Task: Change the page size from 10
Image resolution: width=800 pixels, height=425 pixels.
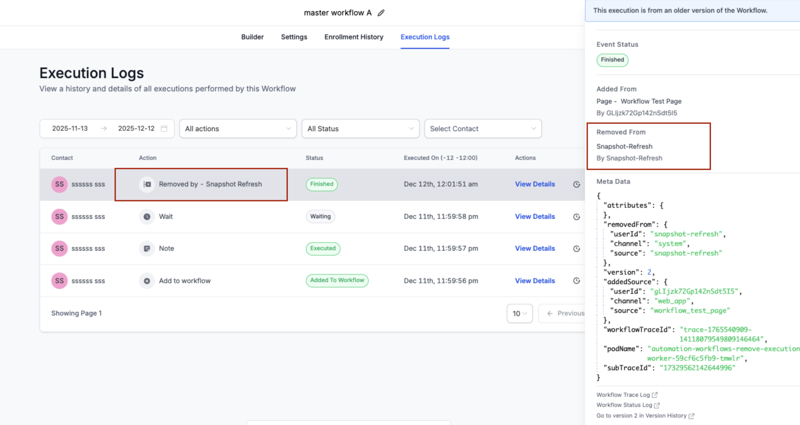Action: [x=519, y=313]
